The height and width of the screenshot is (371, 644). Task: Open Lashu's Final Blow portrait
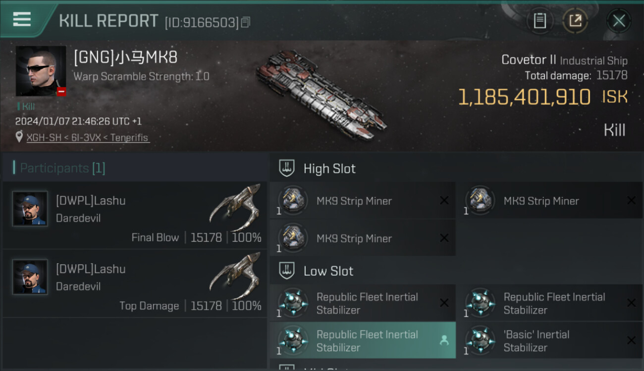(x=30, y=209)
